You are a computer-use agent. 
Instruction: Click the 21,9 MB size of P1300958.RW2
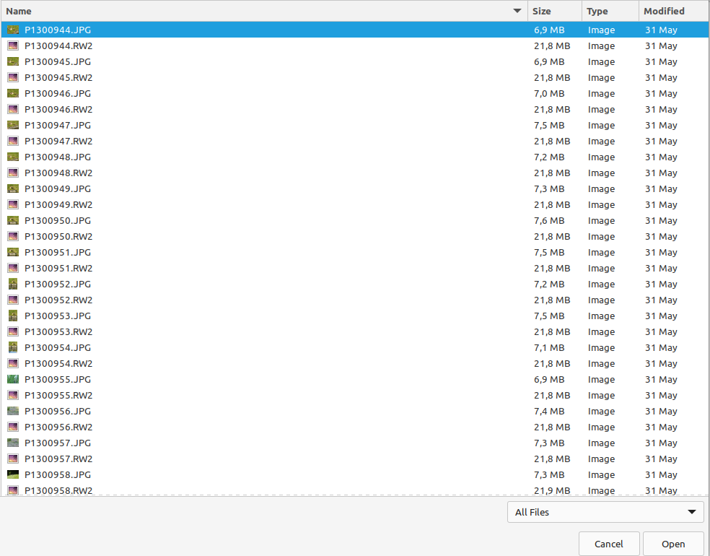click(x=552, y=490)
